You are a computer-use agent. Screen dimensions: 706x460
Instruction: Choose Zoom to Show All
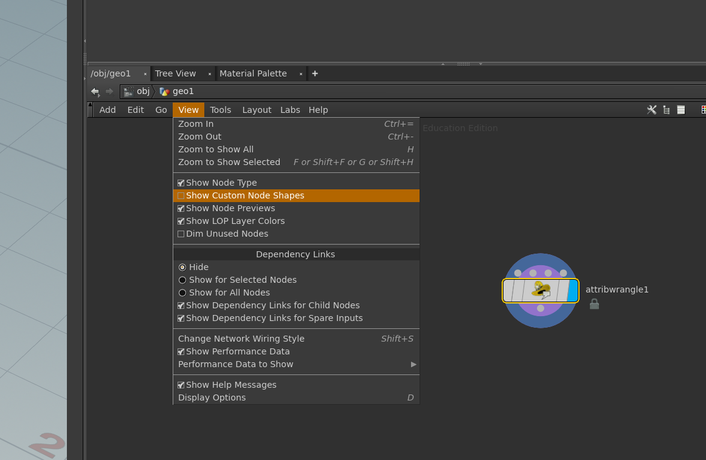(x=216, y=149)
